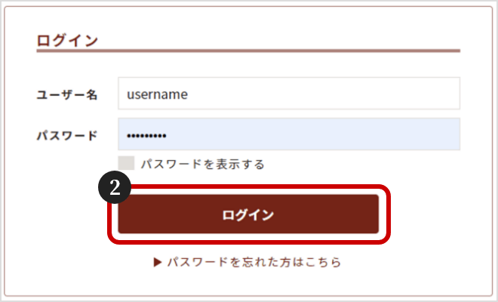
Task: Focus the blue パスワード input field
Action: point(289,134)
